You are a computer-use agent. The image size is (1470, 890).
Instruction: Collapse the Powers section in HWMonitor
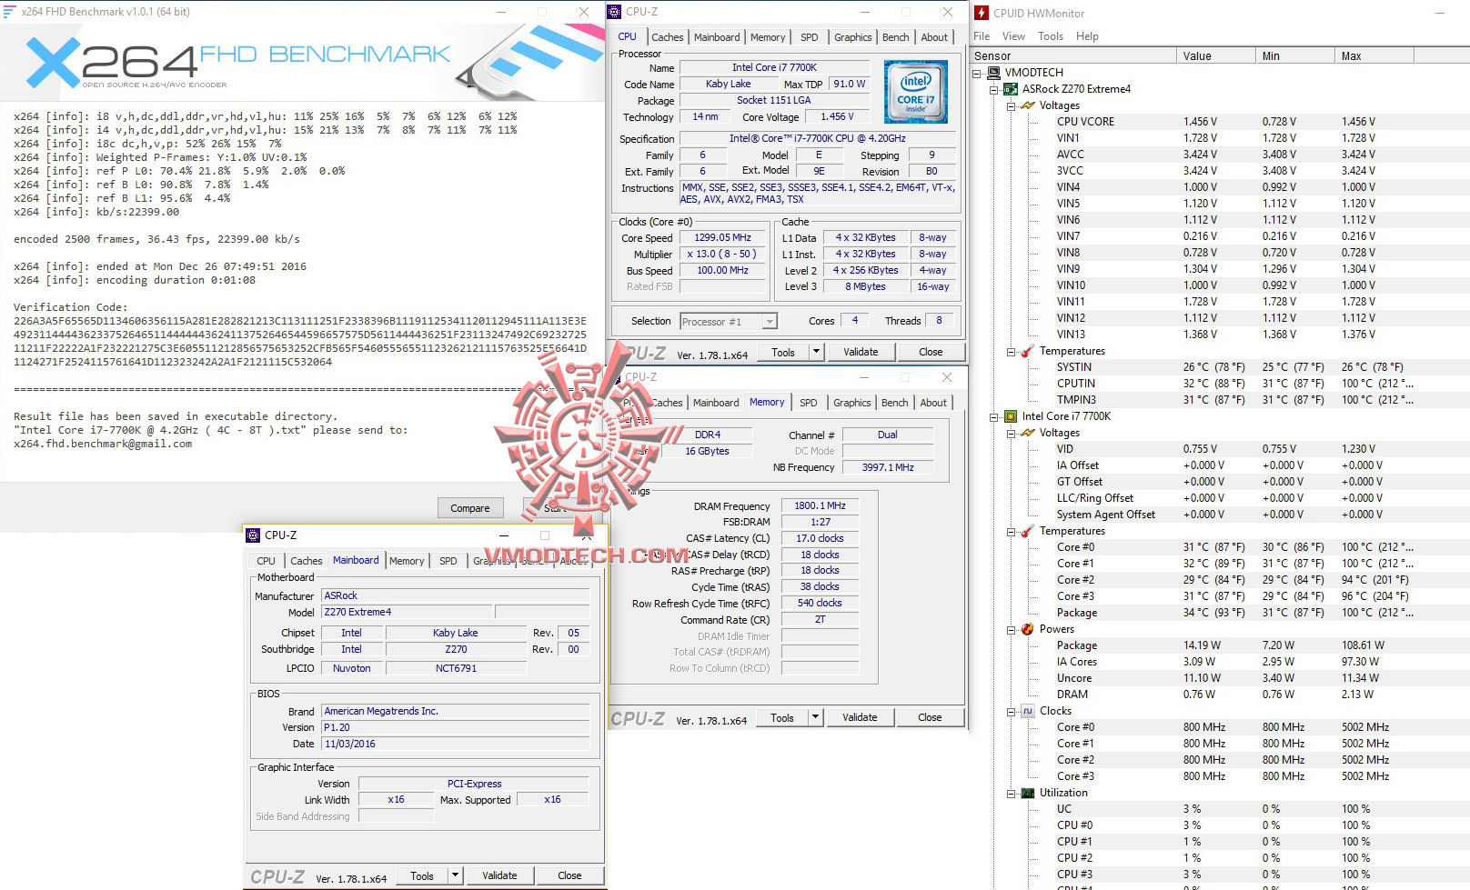[1010, 628]
